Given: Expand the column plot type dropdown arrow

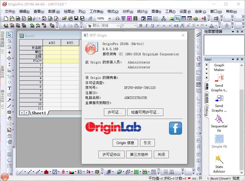Looking at the screenshot, I should (50, 172).
